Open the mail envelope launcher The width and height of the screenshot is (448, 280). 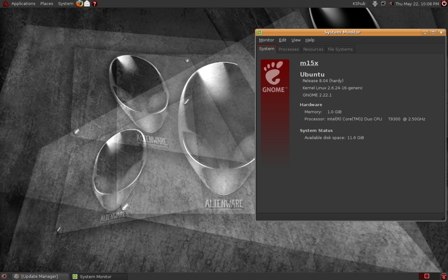coord(87,3)
